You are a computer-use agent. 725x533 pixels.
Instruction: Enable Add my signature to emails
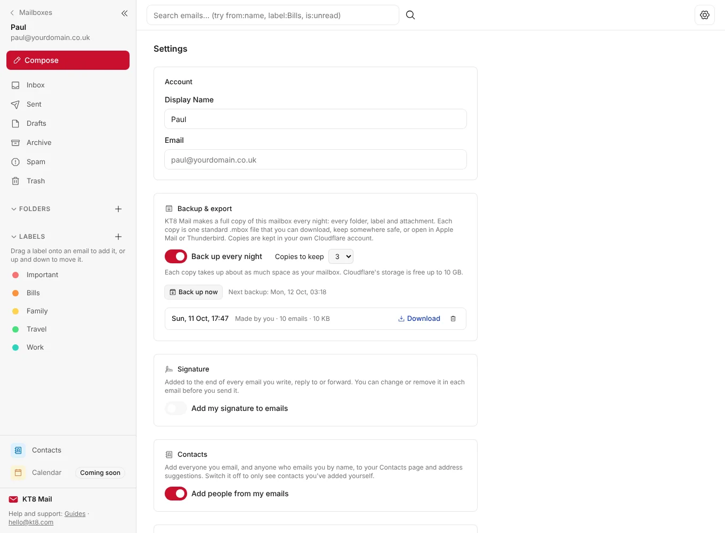click(176, 408)
